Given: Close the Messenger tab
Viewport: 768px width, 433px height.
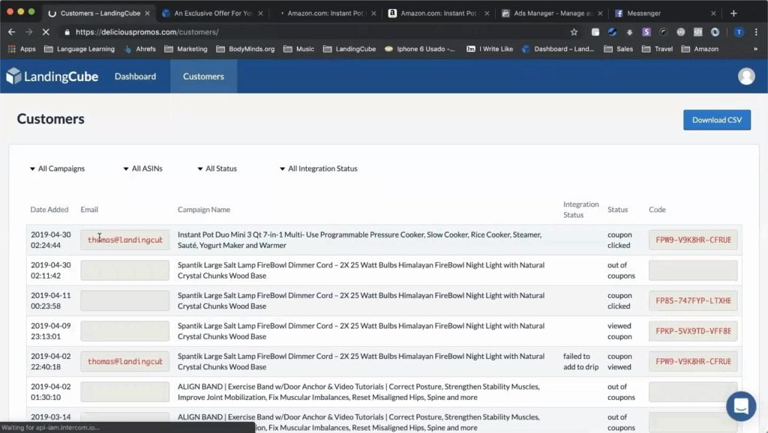Looking at the screenshot, I should pos(713,13).
